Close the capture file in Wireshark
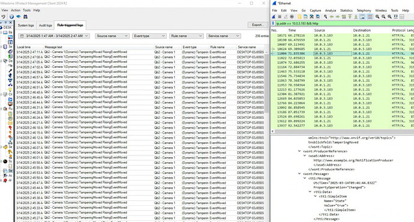The height and width of the screenshot is (222, 414). 311,17
